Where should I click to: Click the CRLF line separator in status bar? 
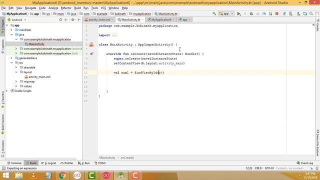coord(258,168)
